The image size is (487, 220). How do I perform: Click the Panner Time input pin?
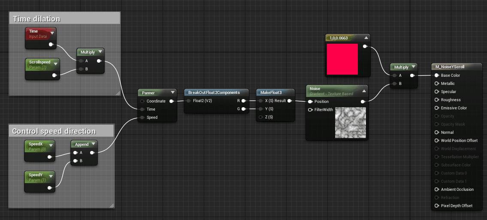tap(142, 109)
